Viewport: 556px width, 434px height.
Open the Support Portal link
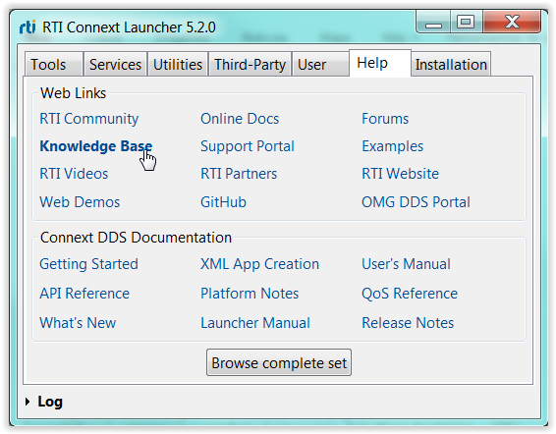(x=248, y=146)
